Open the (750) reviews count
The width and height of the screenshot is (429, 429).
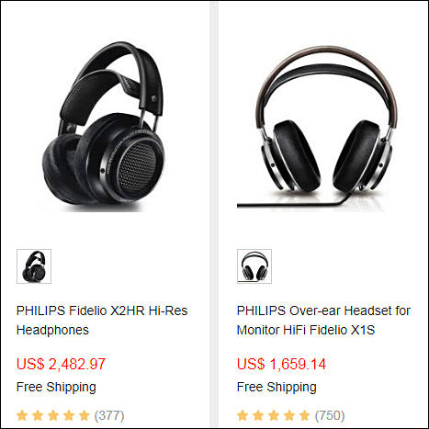[330, 415]
